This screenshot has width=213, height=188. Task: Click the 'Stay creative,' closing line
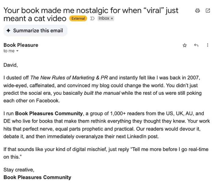[x=19, y=170]
